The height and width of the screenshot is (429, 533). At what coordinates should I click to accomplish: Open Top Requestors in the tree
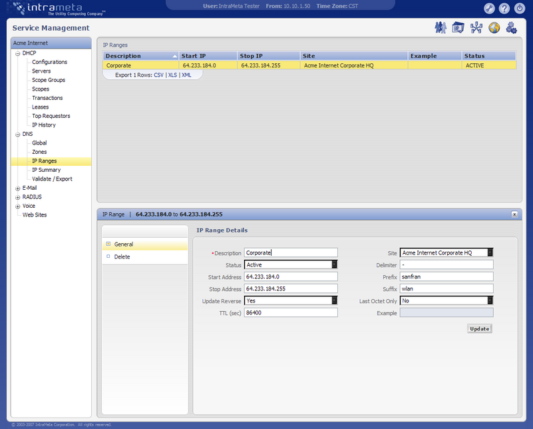[x=51, y=116]
